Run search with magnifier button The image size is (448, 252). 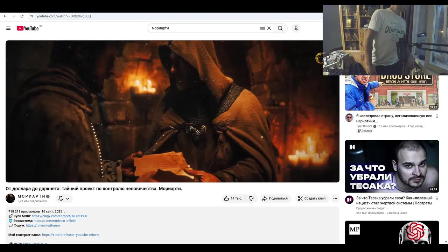tap(280, 28)
